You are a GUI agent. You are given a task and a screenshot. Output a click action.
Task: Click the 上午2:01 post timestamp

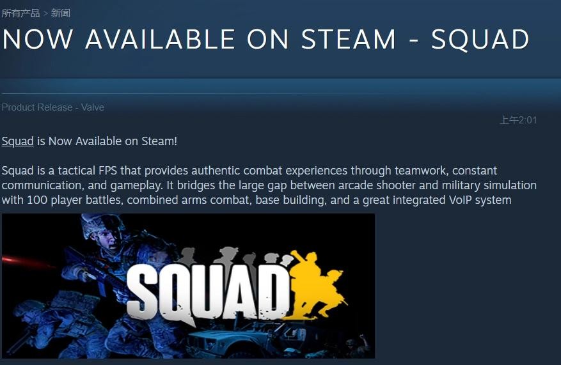pyautogui.click(x=518, y=120)
